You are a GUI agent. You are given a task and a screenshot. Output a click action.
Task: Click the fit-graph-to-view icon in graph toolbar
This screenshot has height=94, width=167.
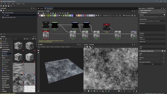pos(38,13)
